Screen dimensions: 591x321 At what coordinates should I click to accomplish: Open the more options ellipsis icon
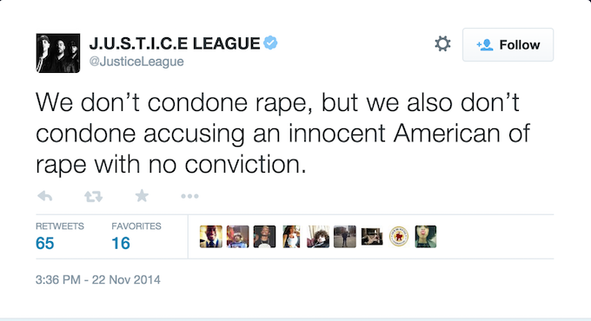pos(189,196)
